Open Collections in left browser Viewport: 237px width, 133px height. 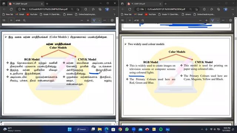100,9
